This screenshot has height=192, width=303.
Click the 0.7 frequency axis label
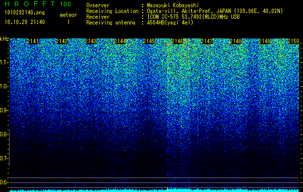(x=3, y=158)
